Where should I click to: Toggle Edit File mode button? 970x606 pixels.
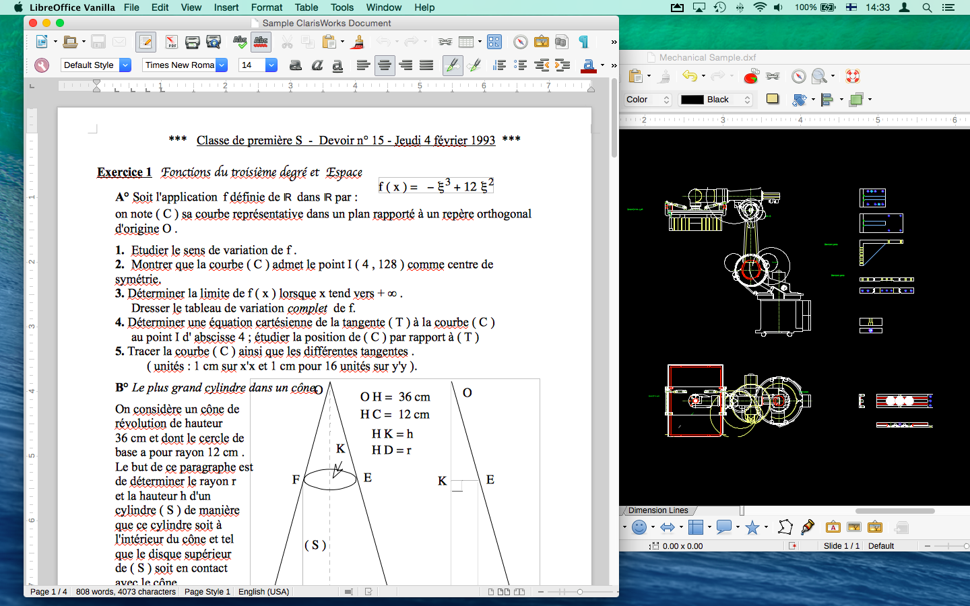coord(145,42)
